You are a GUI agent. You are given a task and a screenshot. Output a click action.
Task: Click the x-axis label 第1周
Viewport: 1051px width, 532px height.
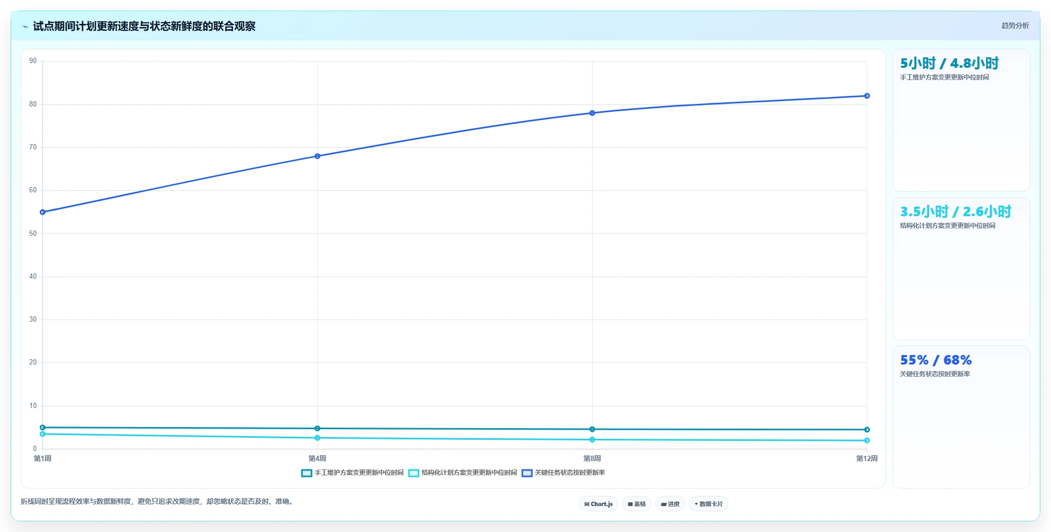42,458
